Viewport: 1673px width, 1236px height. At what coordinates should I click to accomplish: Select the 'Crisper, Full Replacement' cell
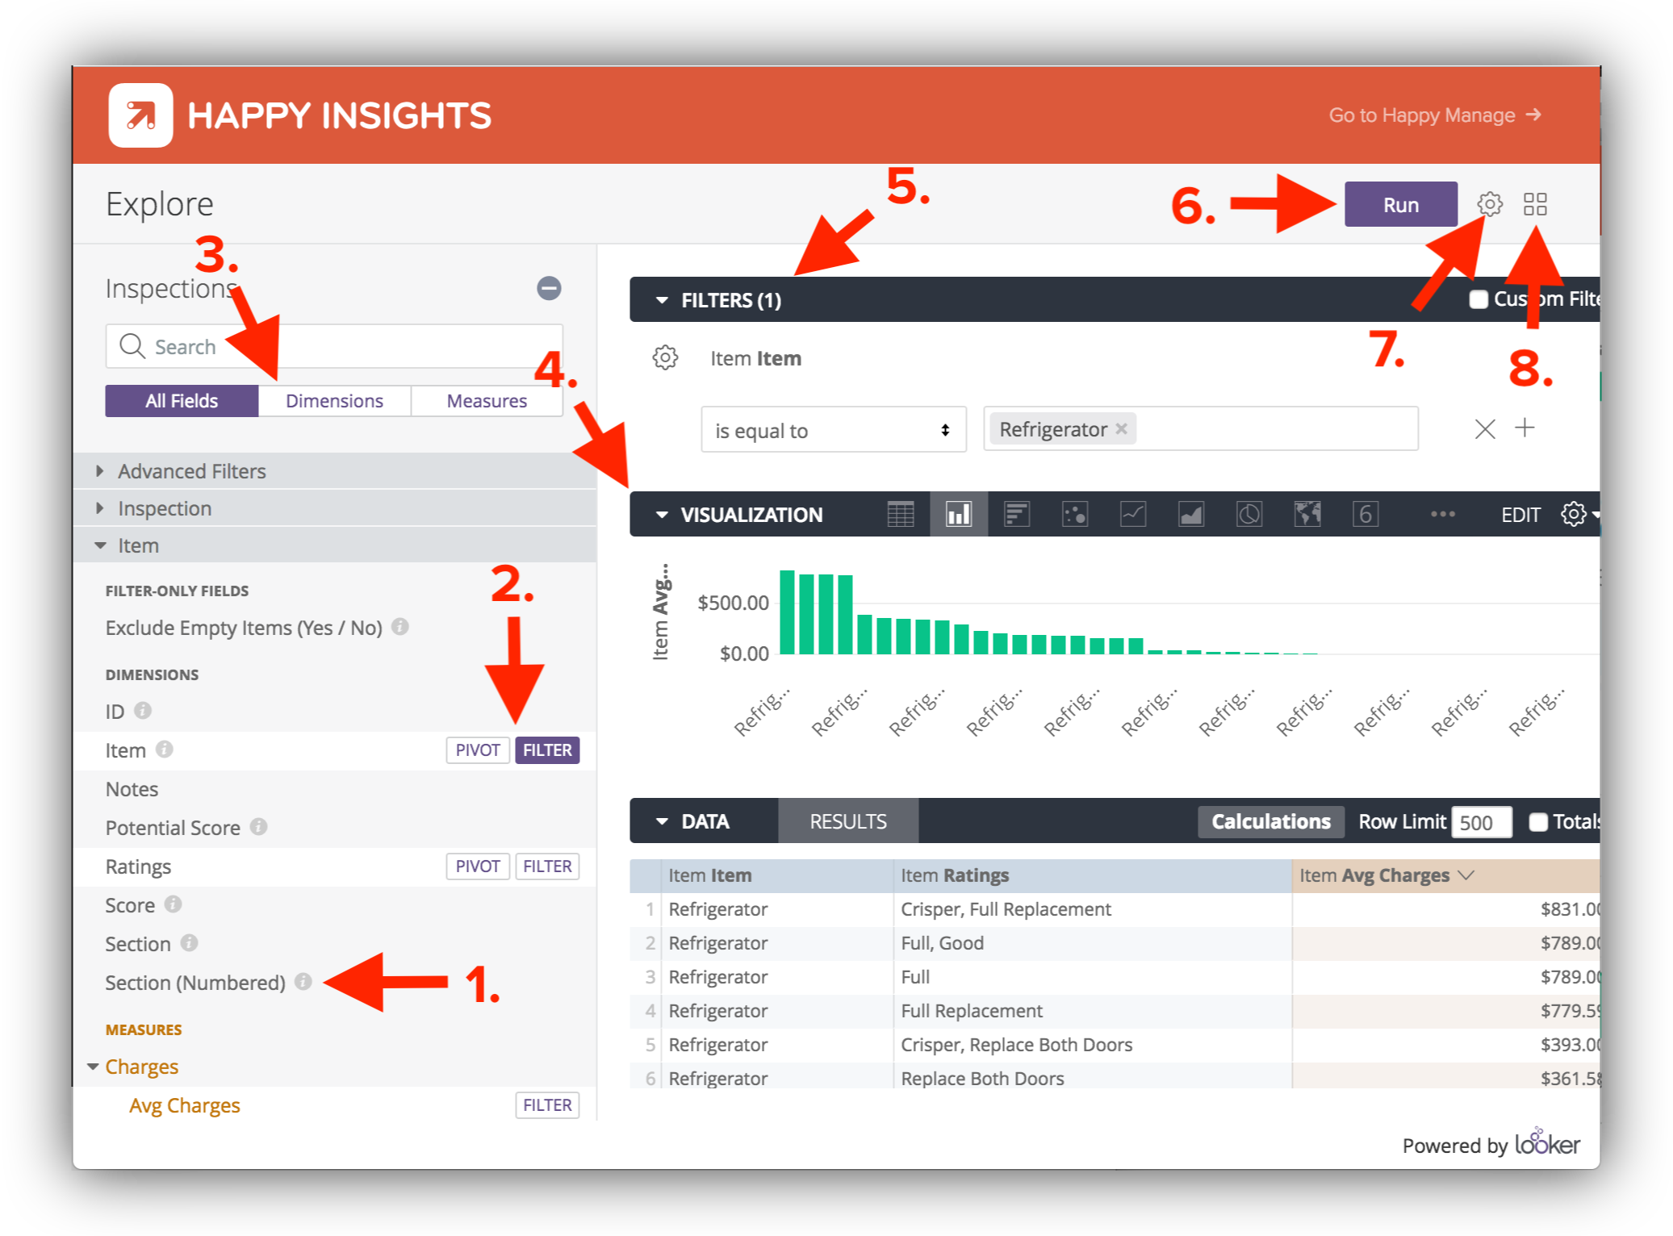tap(1091, 908)
